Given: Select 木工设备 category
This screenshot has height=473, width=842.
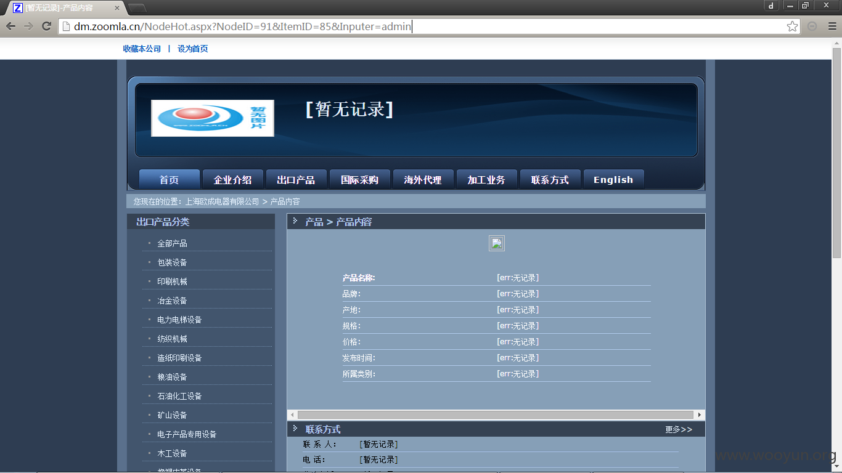Looking at the screenshot, I should tap(172, 453).
